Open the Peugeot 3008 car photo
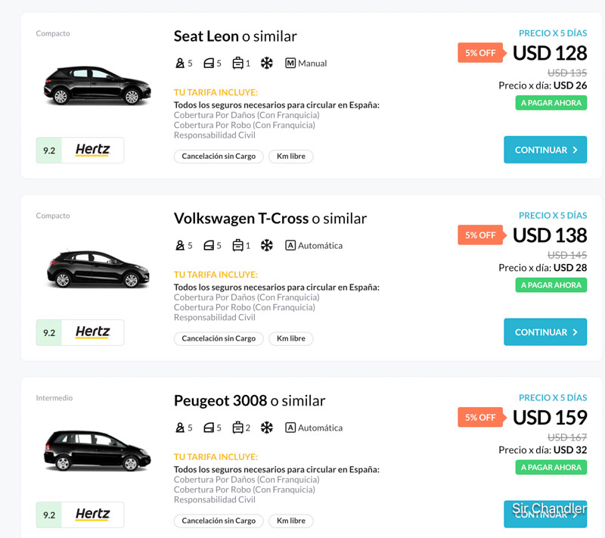 point(98,450)
